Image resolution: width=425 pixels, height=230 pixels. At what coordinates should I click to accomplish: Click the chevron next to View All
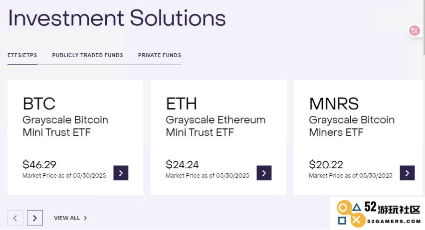(x=85, y=218)
